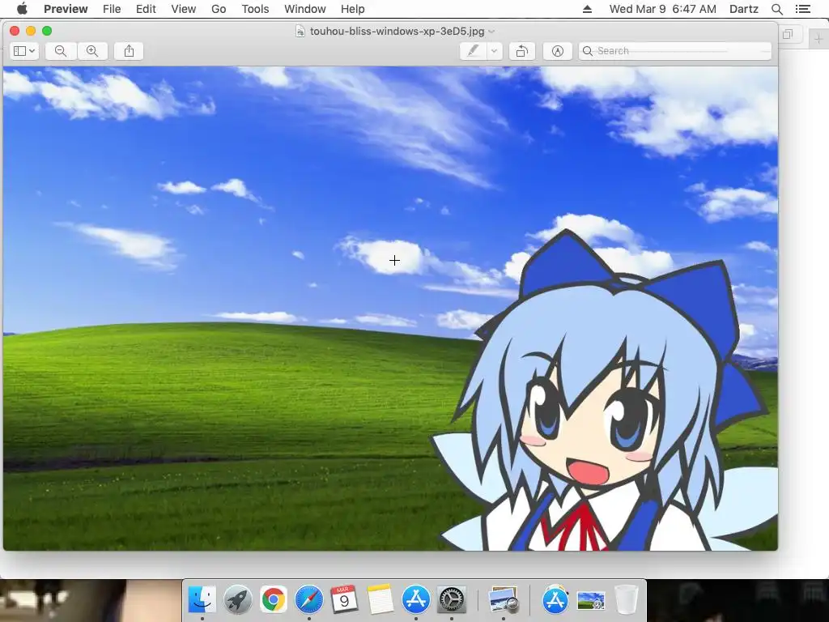Open the App Store folder stack next to Trash
Screen dimensions: 829x622
click(x=555, y=599)
